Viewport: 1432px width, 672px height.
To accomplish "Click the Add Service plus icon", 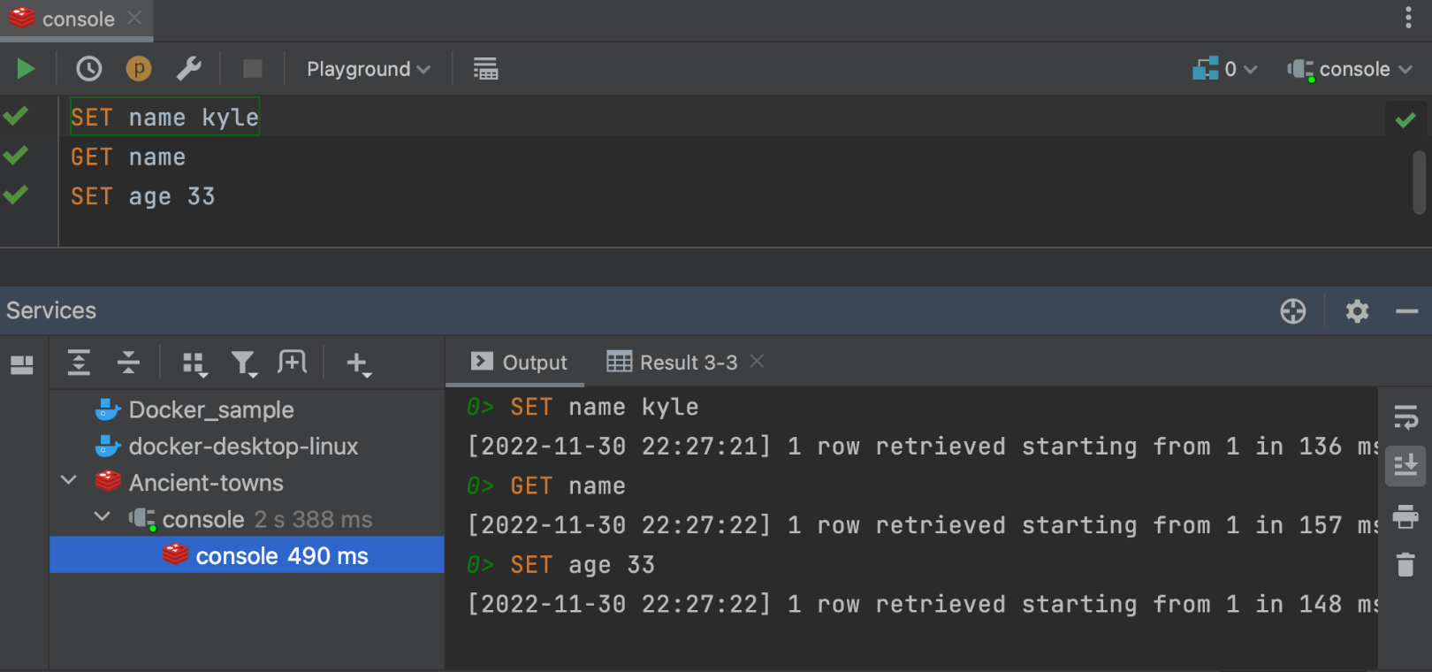I will click(x=358, y=363).
